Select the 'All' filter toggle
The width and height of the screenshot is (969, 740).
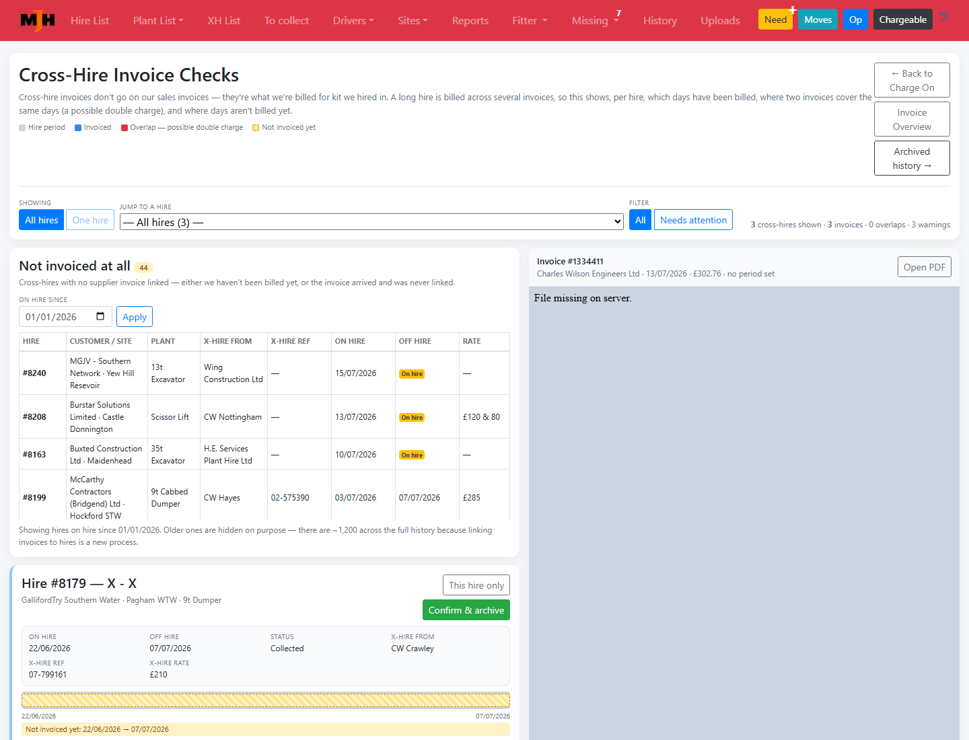click(640, 220)
